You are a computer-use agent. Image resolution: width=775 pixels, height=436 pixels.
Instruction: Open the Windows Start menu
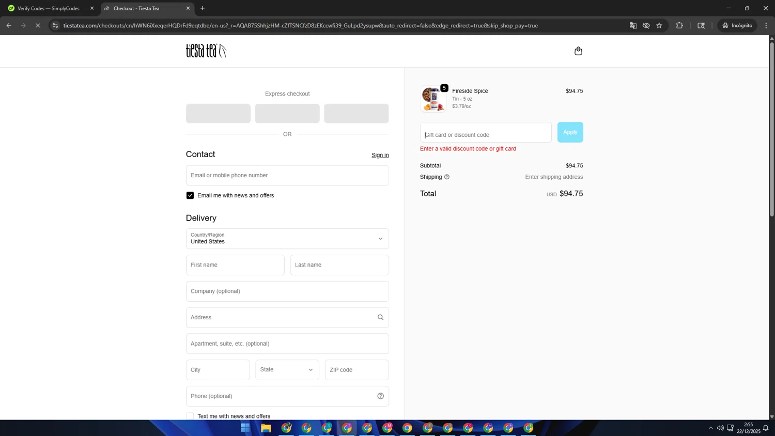click(245, 428)
